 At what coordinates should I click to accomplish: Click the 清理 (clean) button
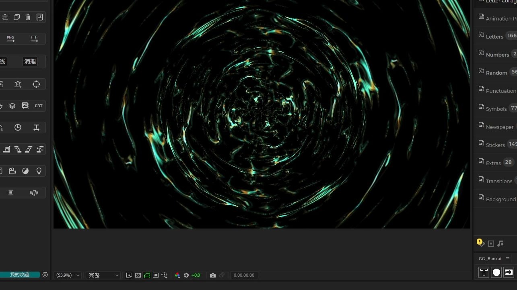click(30, 61)
